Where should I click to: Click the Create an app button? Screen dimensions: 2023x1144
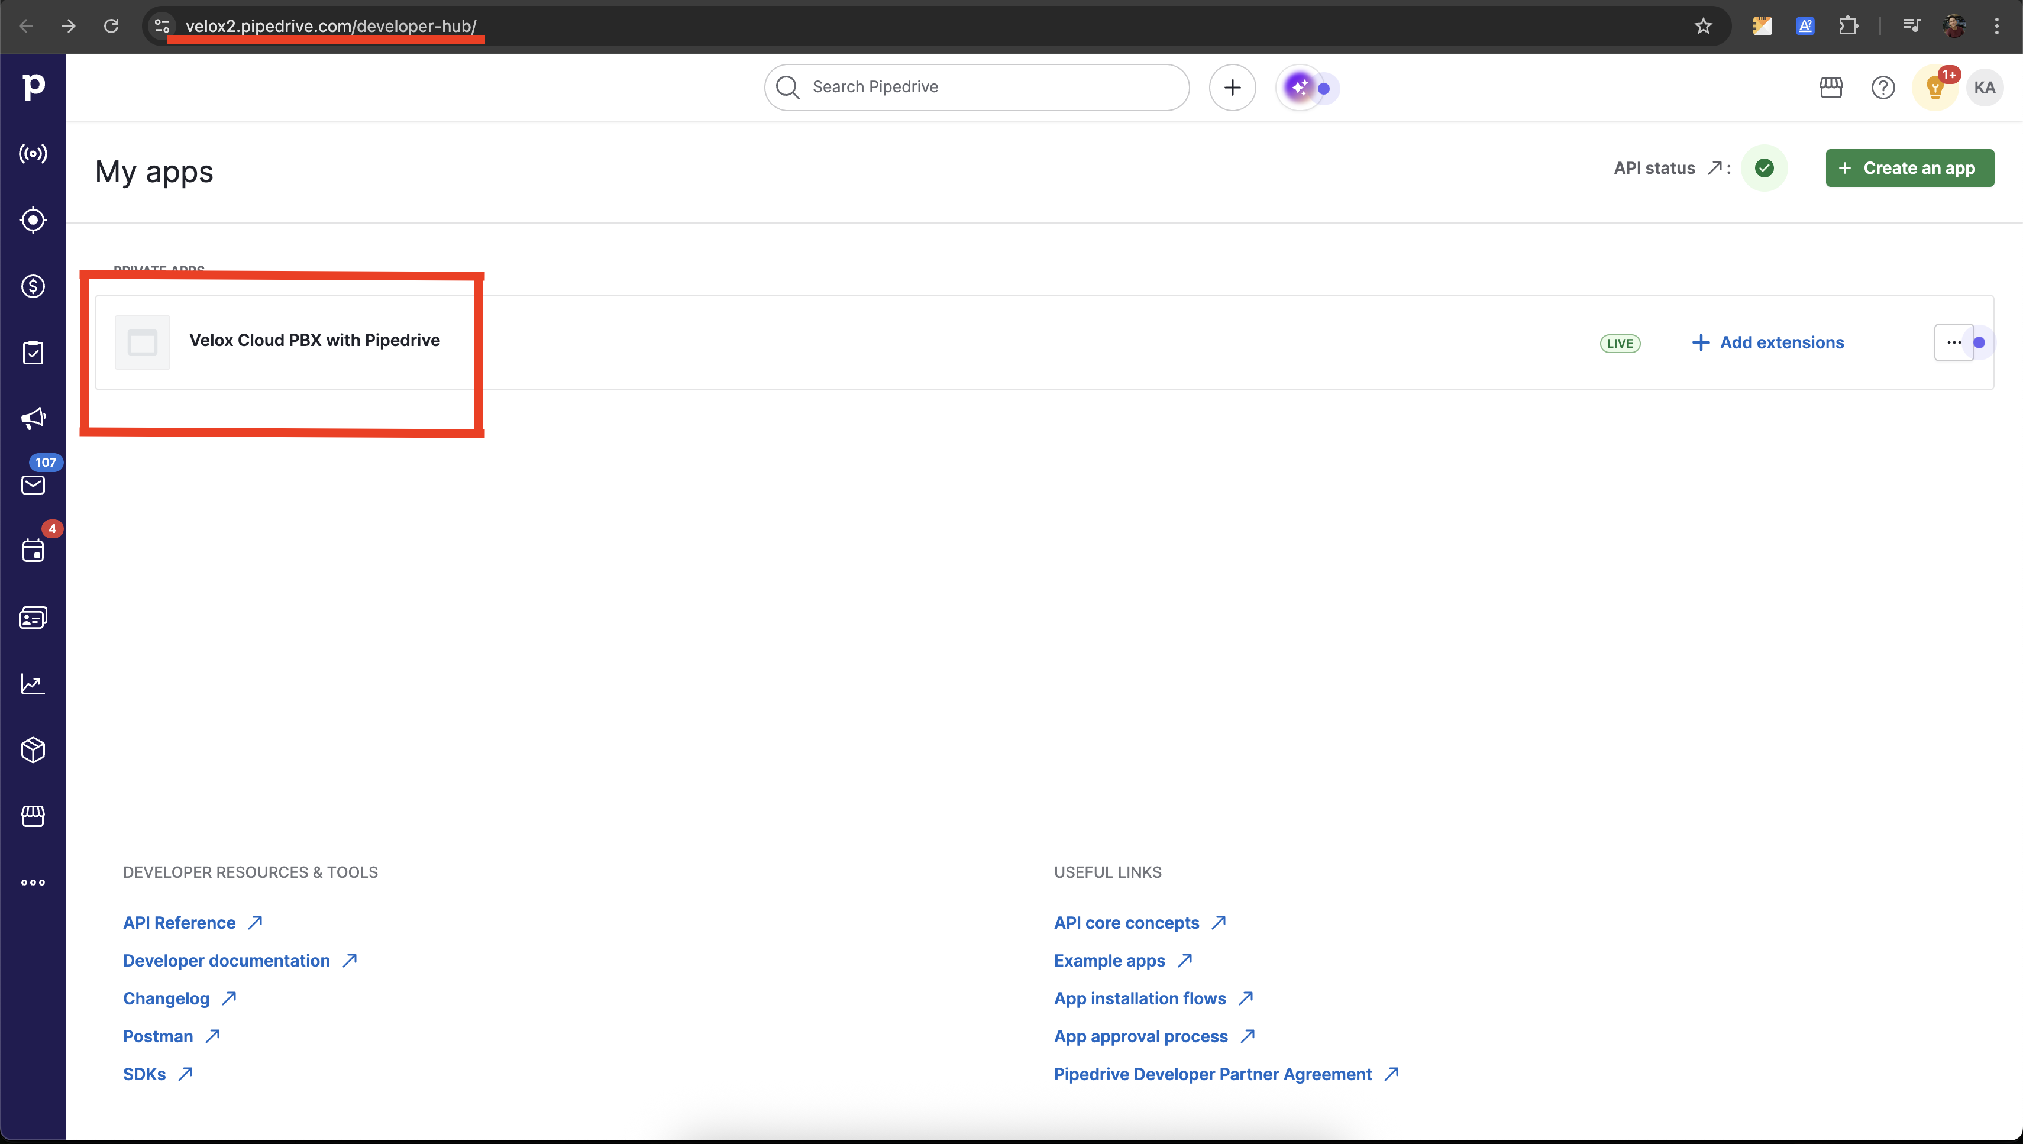1909,168
